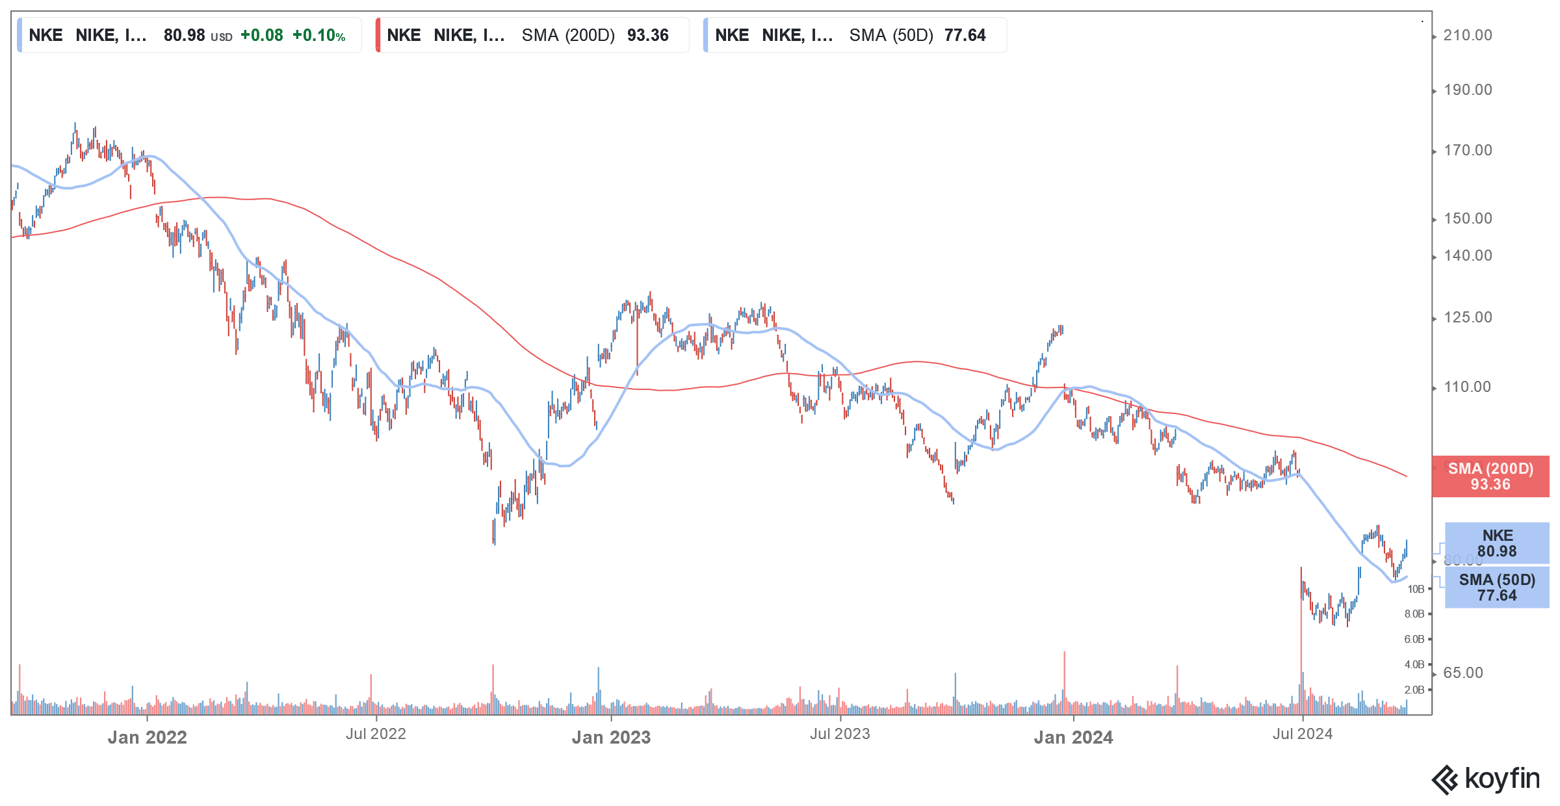
Task: Click the SMA (200D) legend box
Action: (x=532, y=35)
